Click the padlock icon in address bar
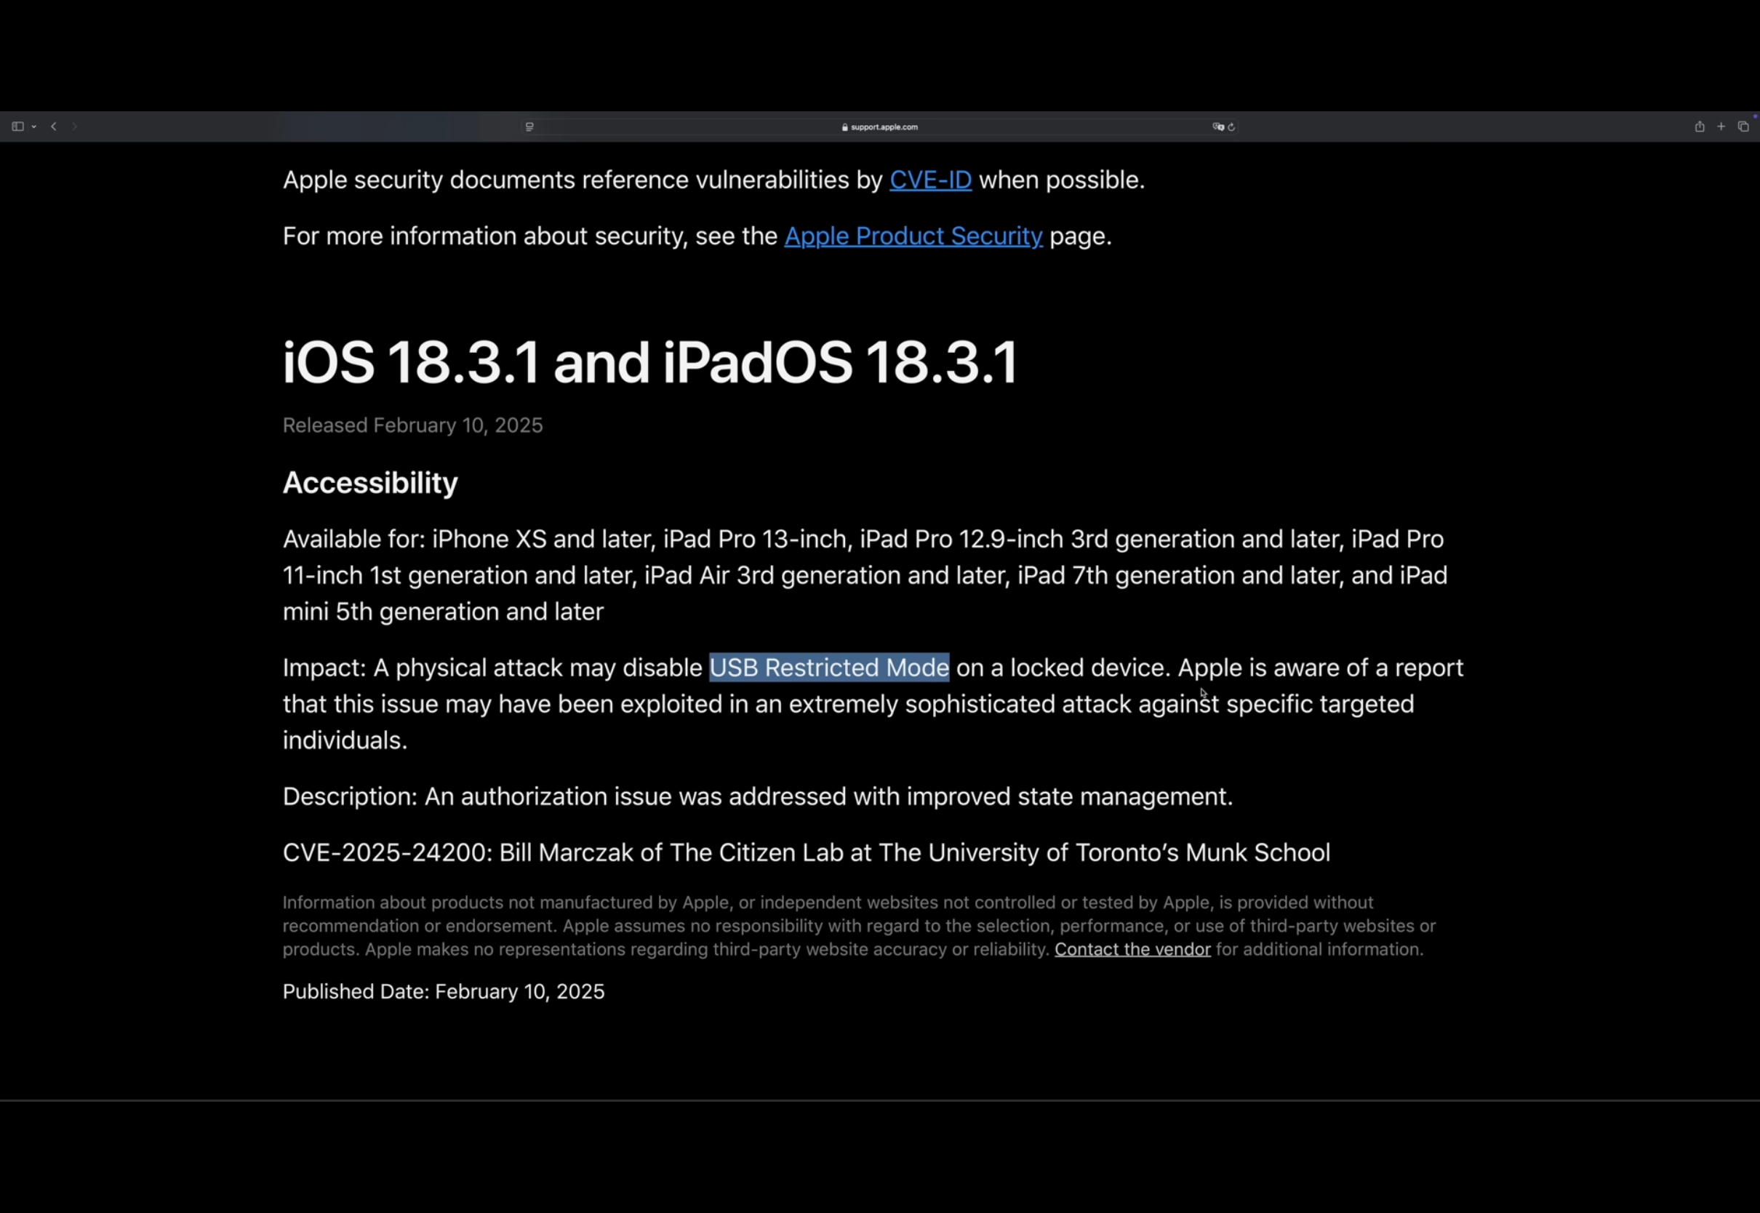This screenshot has width=1760, height=1213. (x=844, y=127)
